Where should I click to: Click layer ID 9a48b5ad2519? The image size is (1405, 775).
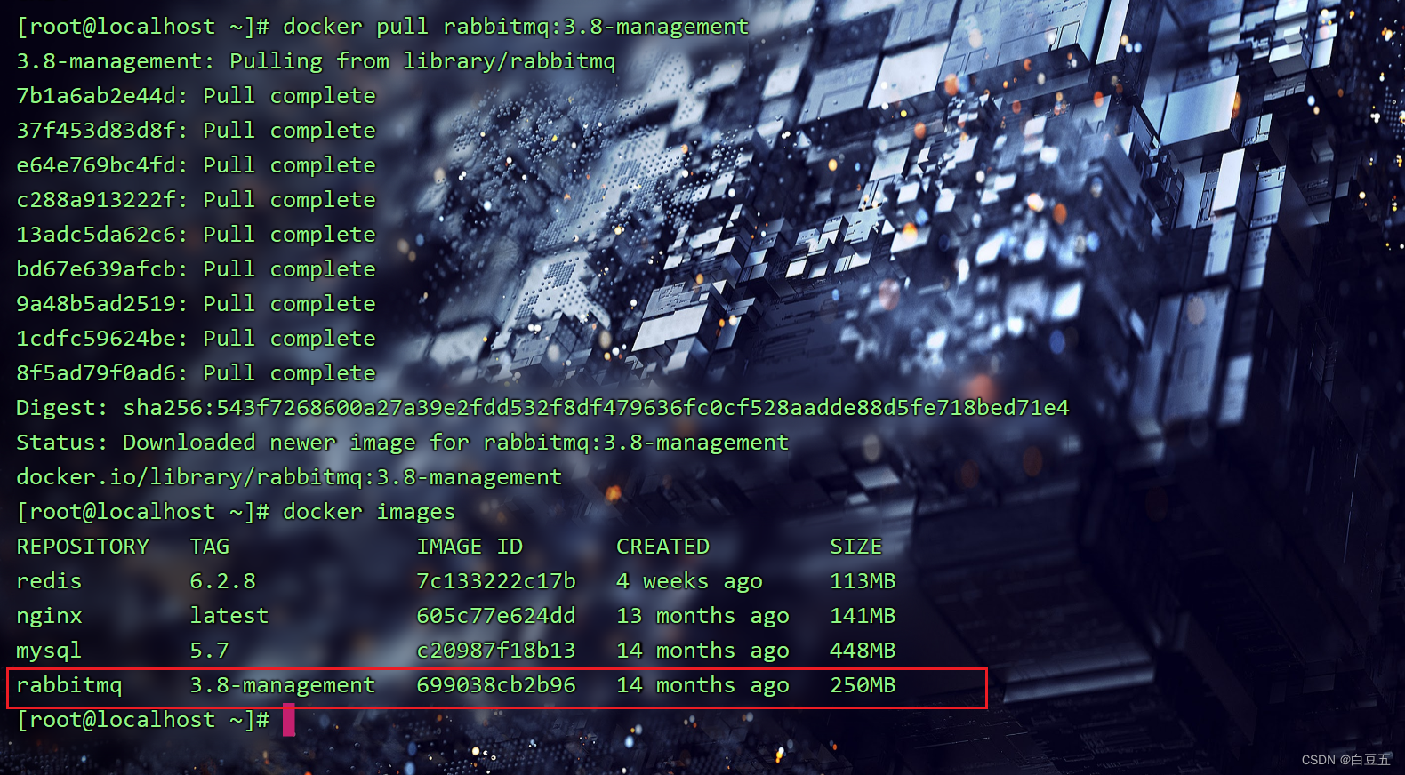[96, 304]
